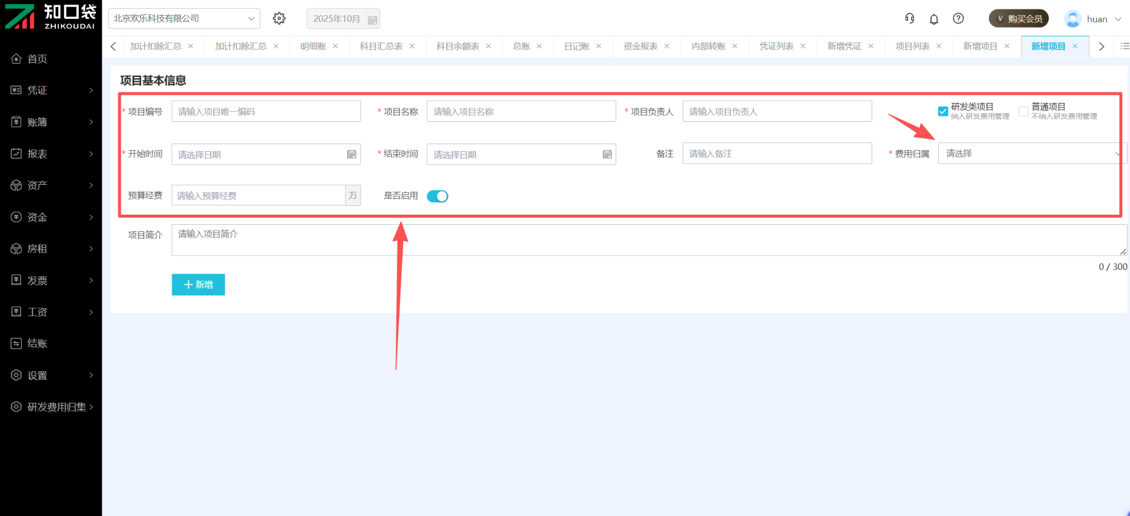Image resolution: width=1130 pixels, height=516 pixels.
Task: Open calendar icon in 开始时间 field
Action: tap(351, 154)
